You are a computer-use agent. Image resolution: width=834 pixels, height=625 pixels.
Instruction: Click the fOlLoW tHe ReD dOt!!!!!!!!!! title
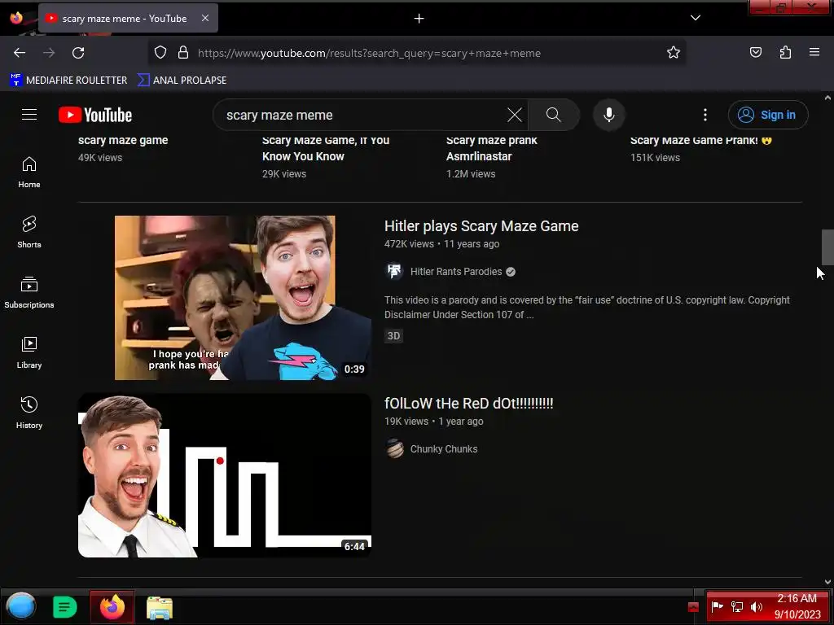click(x=468, y=404)
